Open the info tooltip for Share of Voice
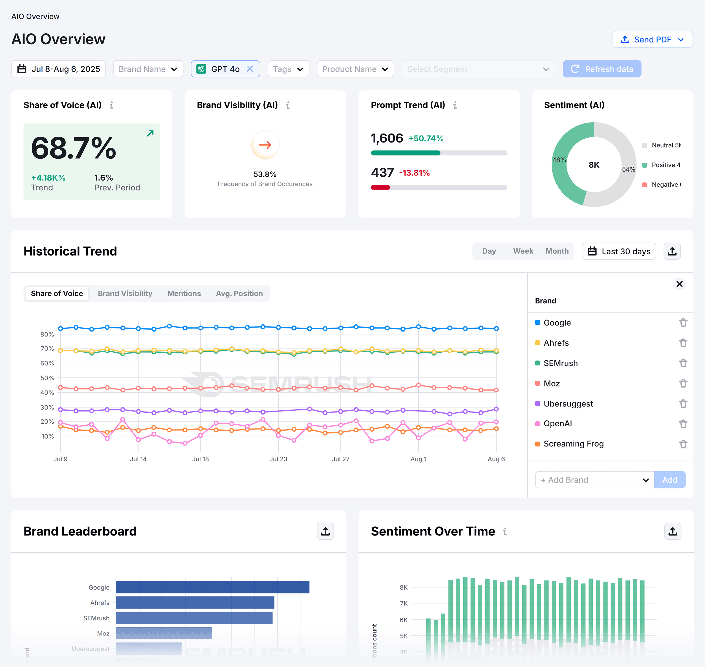Image resolution: width=705 pixels, height=667 pixels. 112,105
